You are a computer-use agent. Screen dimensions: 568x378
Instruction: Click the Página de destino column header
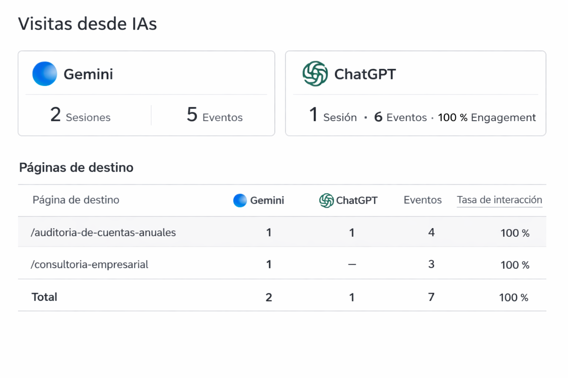coord(76,200)
